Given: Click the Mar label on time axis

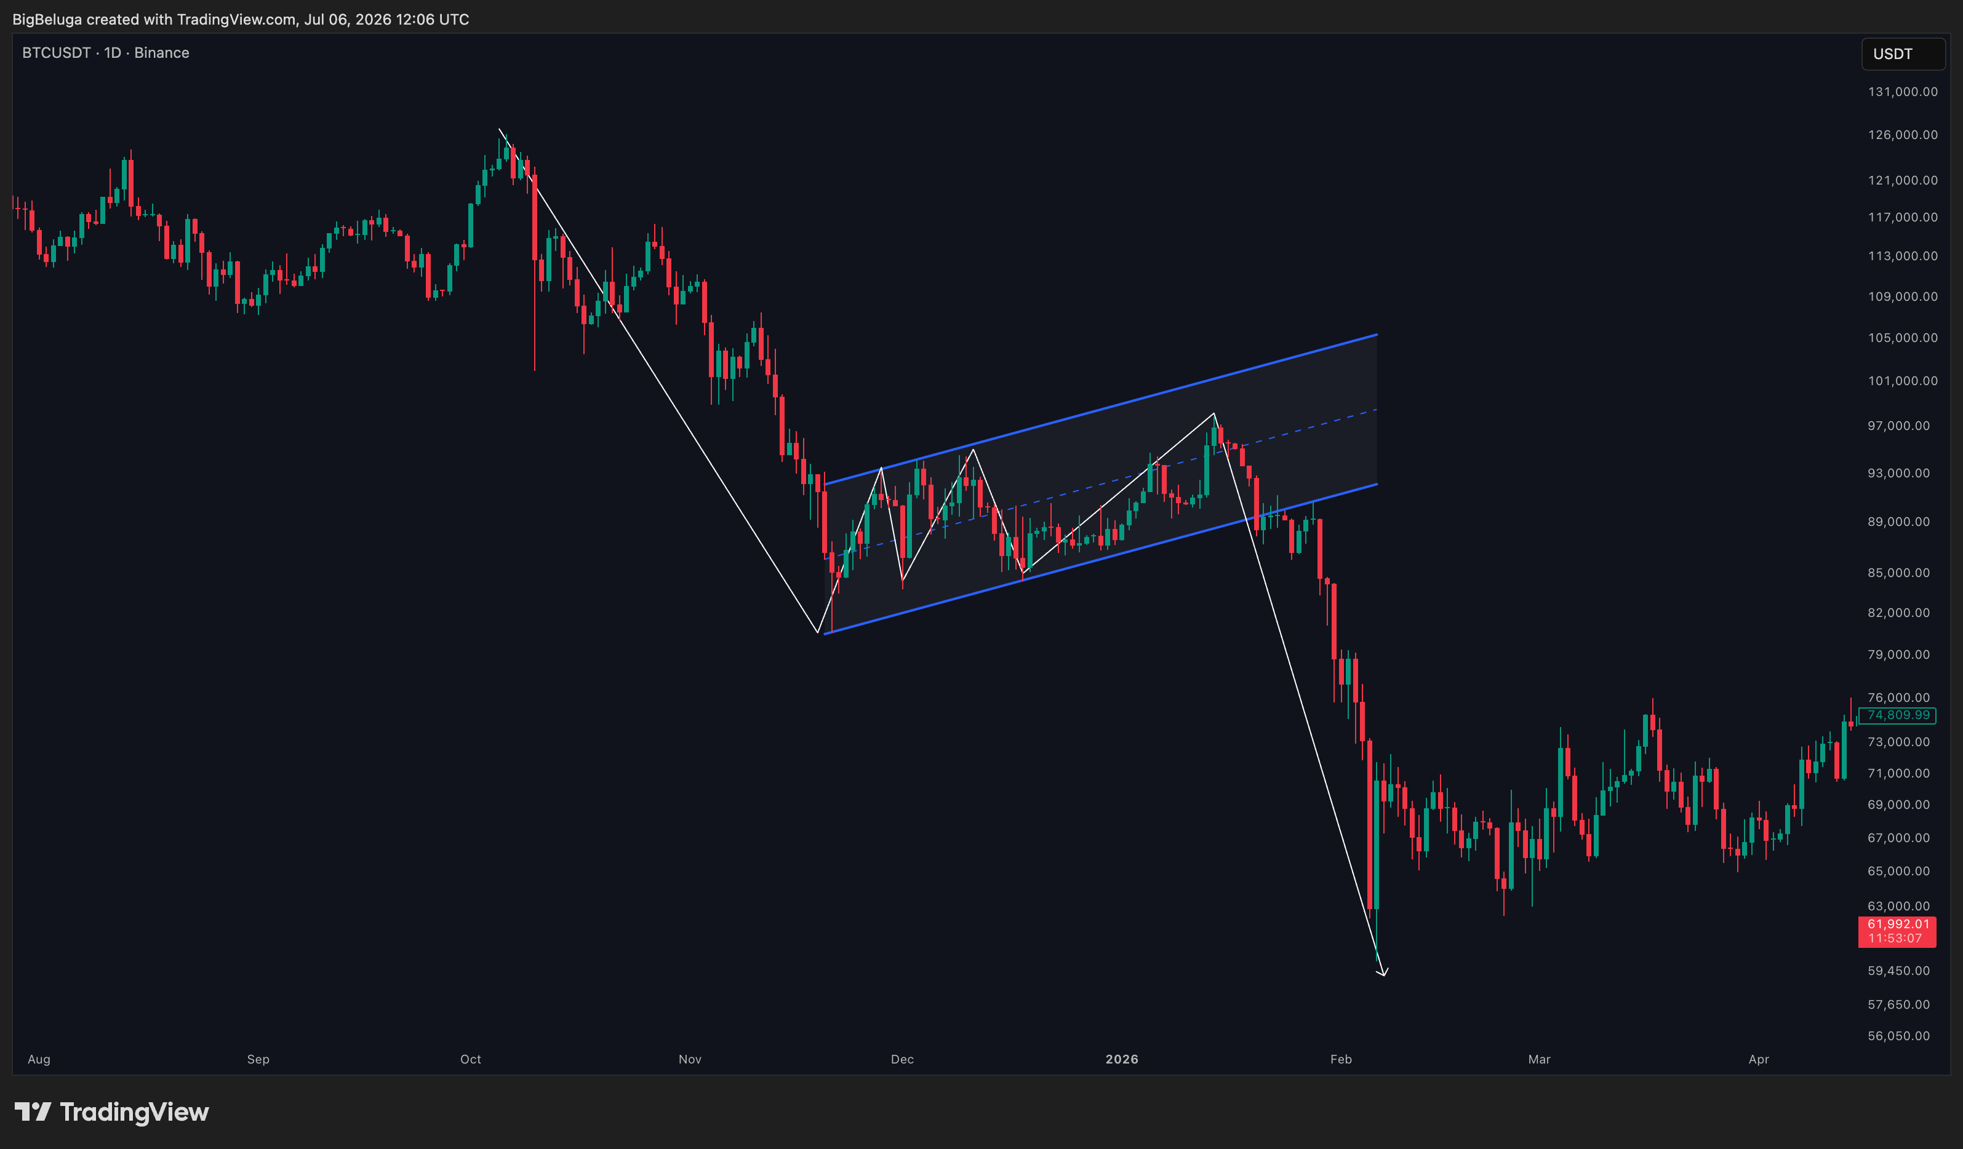Looking at the screenshot, I should coord(1539,1059).
